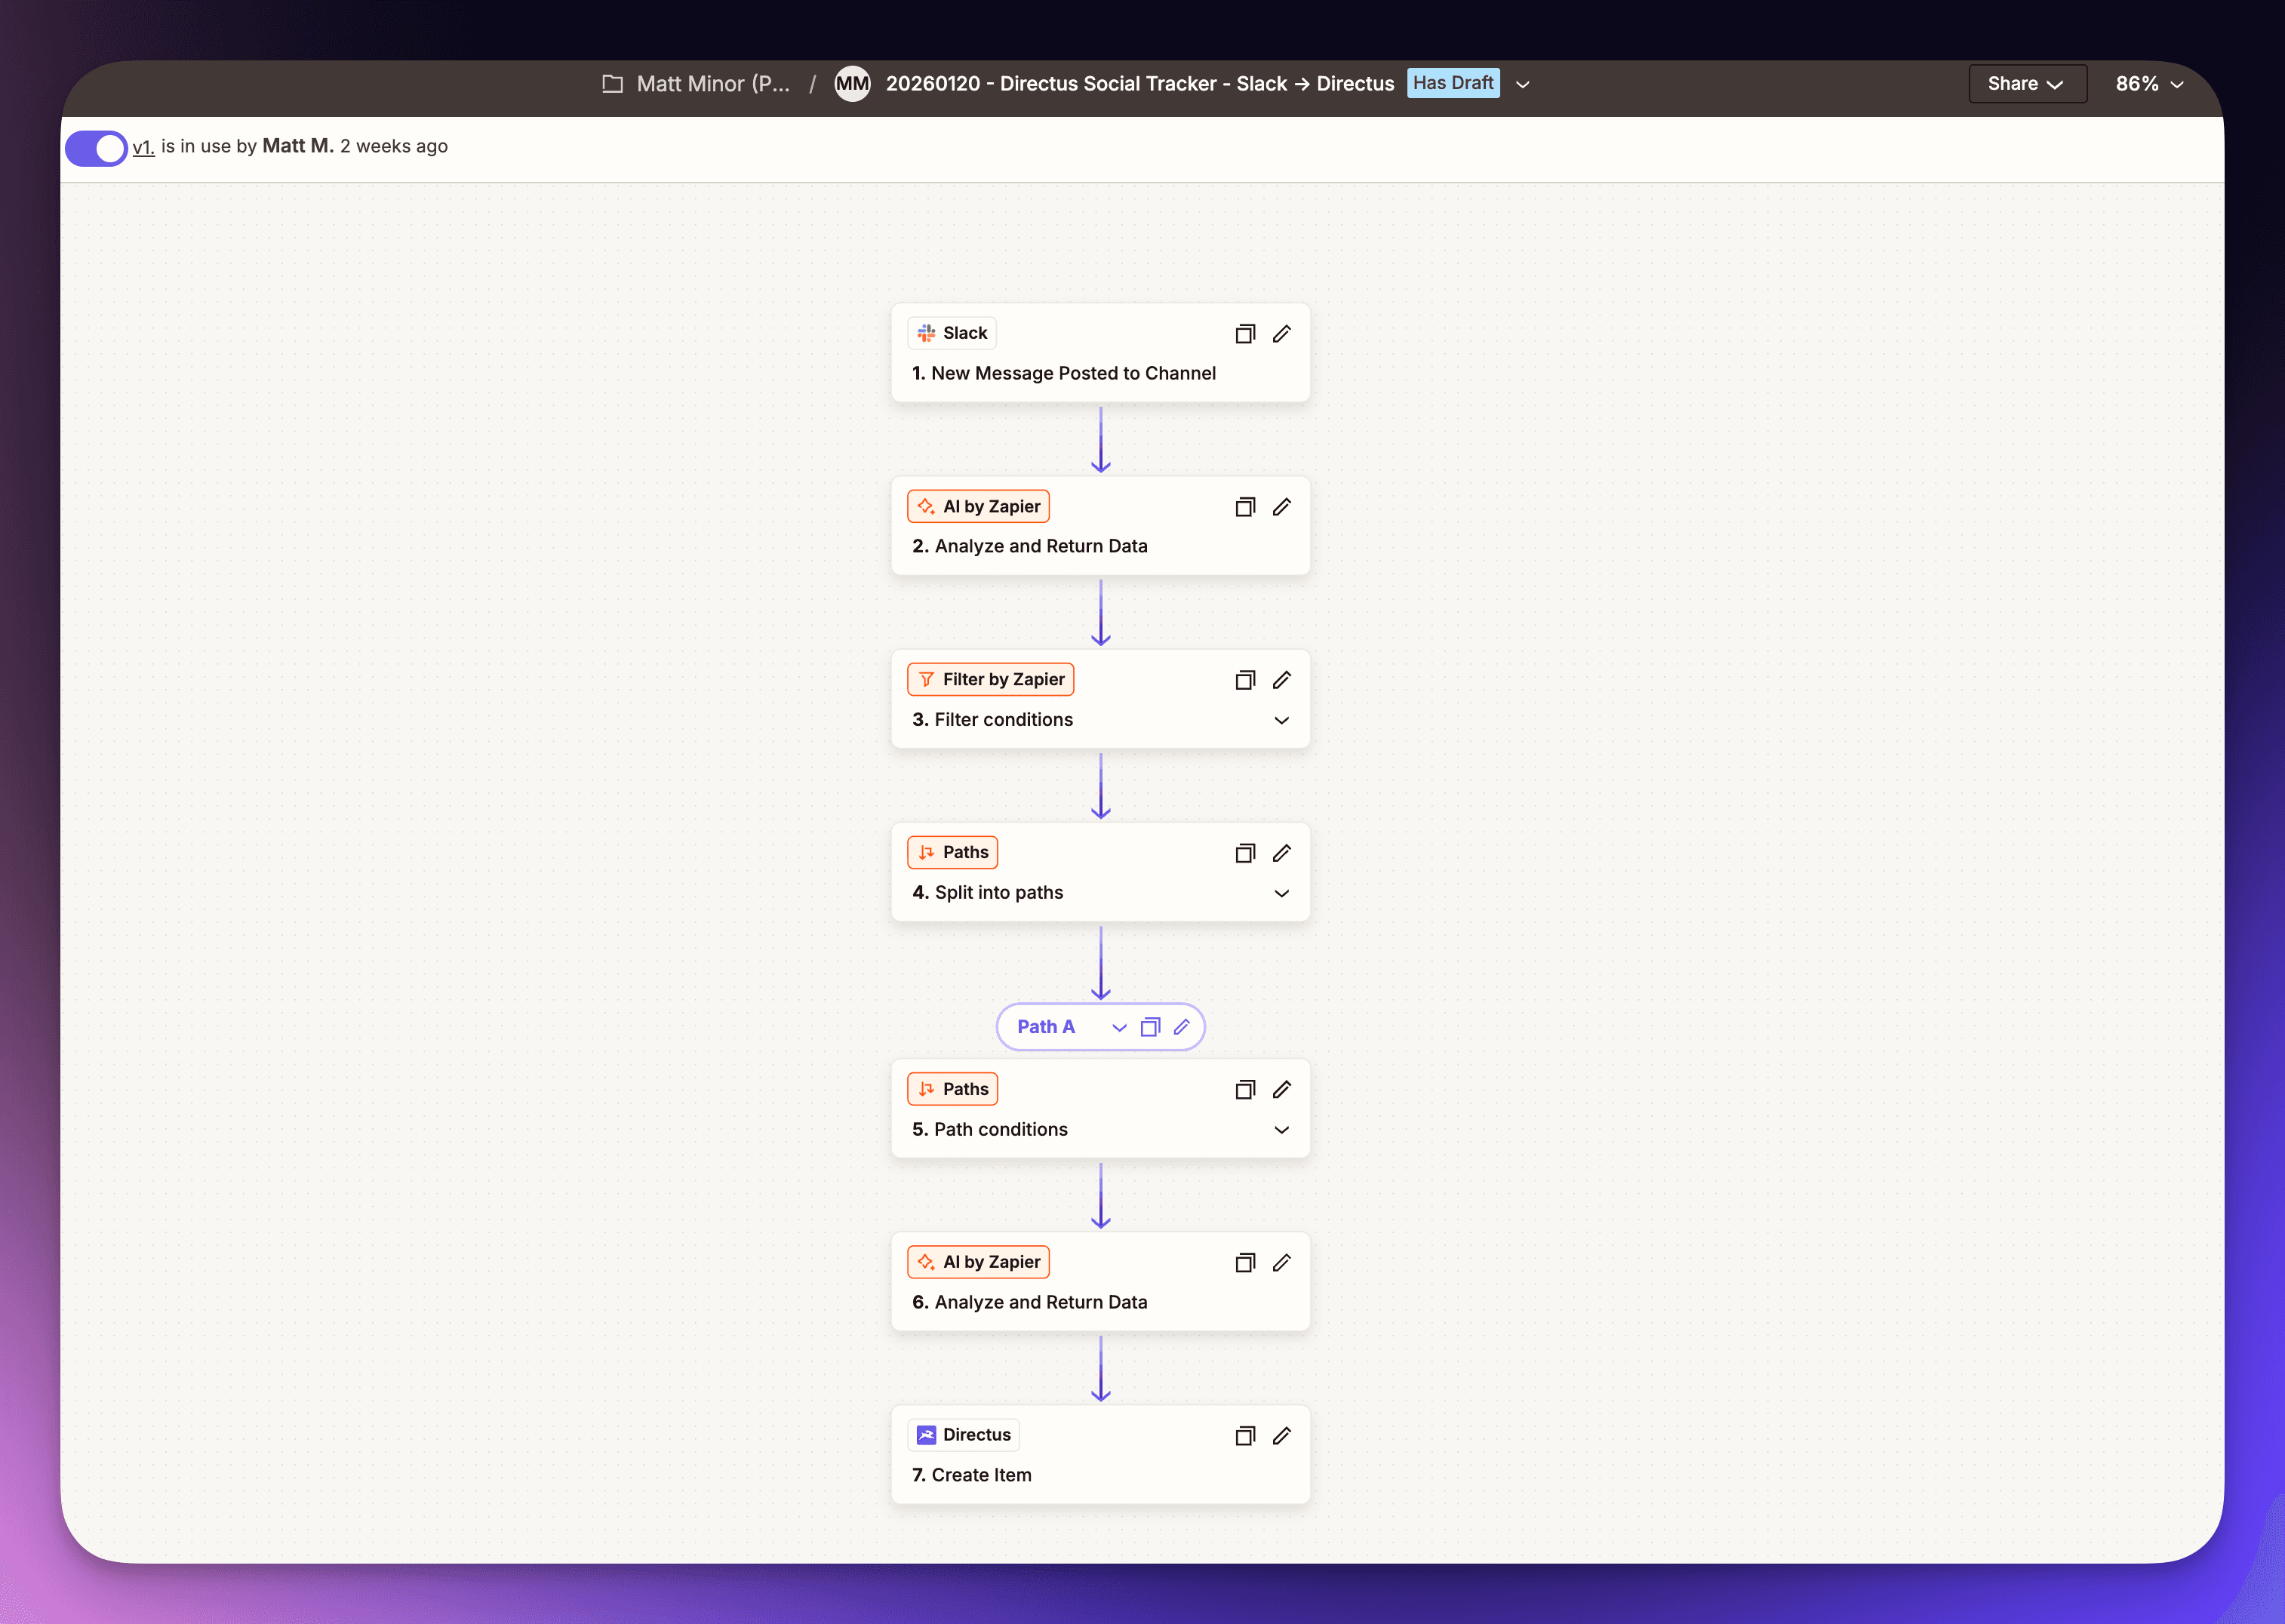The image size is (2285, 1624).
Task: Select the Path A label
Action: (1046, 1027)
